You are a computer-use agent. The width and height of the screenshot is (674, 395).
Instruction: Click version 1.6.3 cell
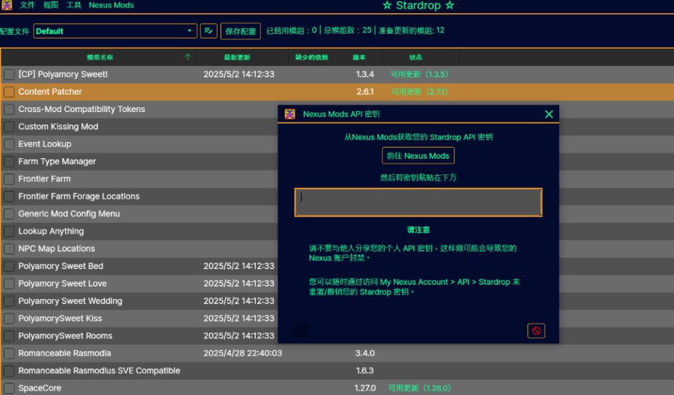pyautogui.click(x=365, y=371)
